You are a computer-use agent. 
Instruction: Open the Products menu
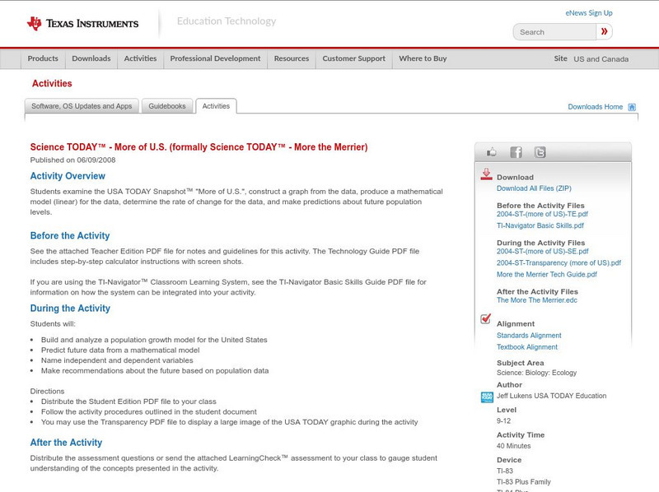click(43, 59)
